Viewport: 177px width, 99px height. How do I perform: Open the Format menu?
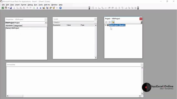(x=24, y=5)
